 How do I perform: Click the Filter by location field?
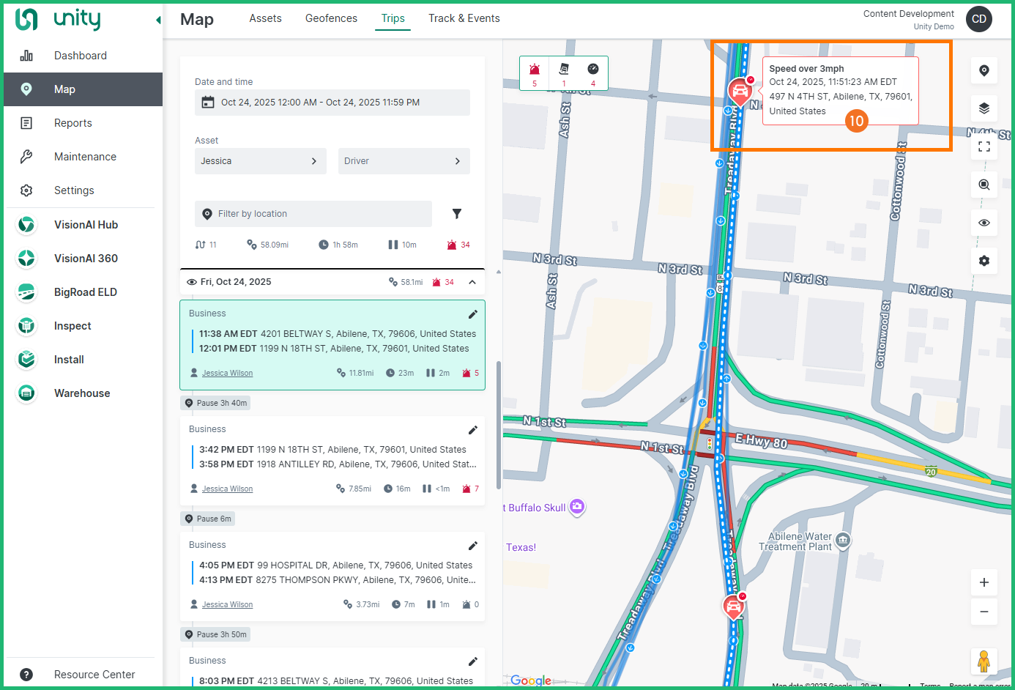point(313,214)
